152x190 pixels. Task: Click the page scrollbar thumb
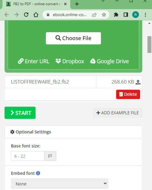click(149, 45)
